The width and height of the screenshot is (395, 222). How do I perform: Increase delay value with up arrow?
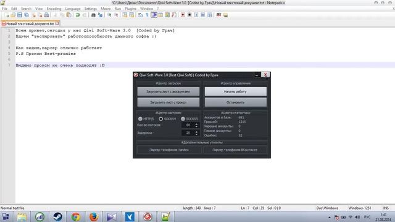click(196, 131)
